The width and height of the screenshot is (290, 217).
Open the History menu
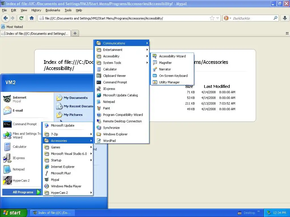[36, 10]
